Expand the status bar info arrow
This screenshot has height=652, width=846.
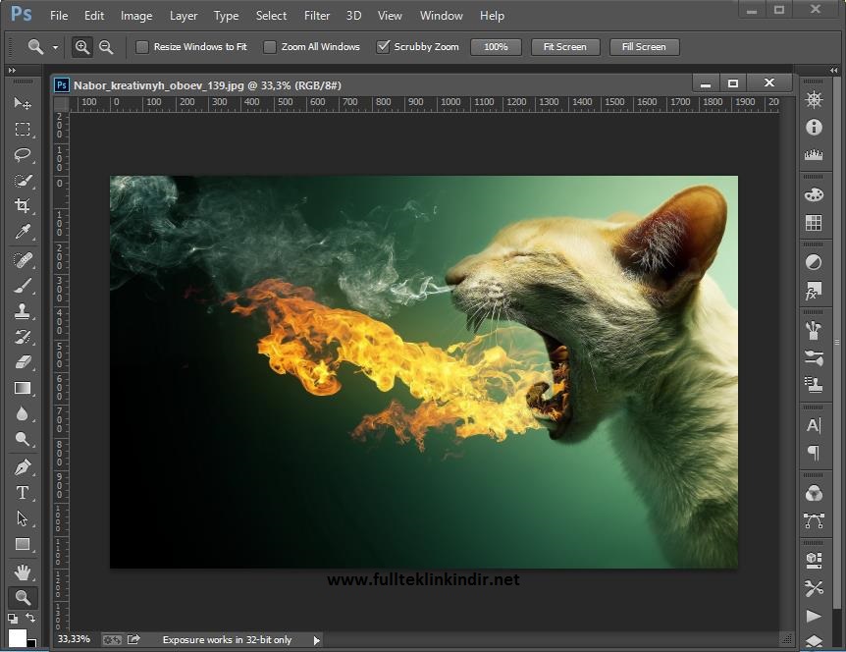(x=316, y=640)
